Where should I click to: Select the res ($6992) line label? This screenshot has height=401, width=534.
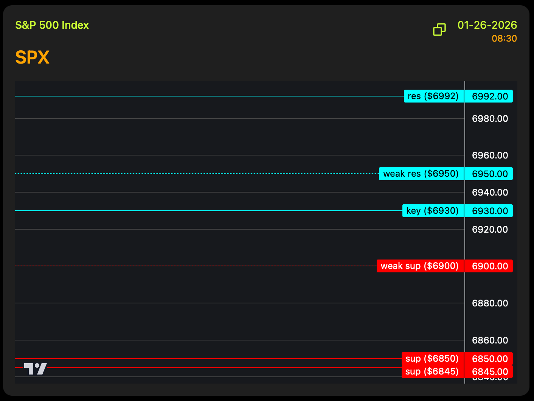tap(433, 96)
